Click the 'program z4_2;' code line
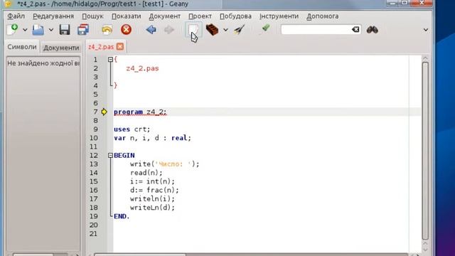The height and width of the screenshot is (256, 455). [140, 112]
